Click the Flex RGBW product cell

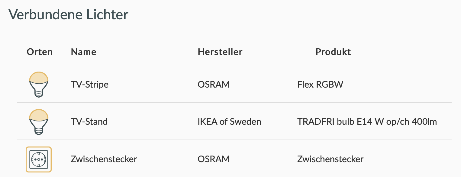320,84
